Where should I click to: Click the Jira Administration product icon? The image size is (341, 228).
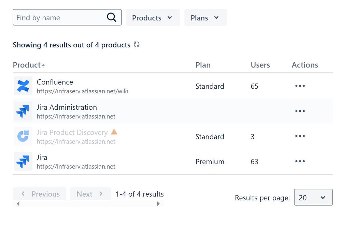(23, 111)
